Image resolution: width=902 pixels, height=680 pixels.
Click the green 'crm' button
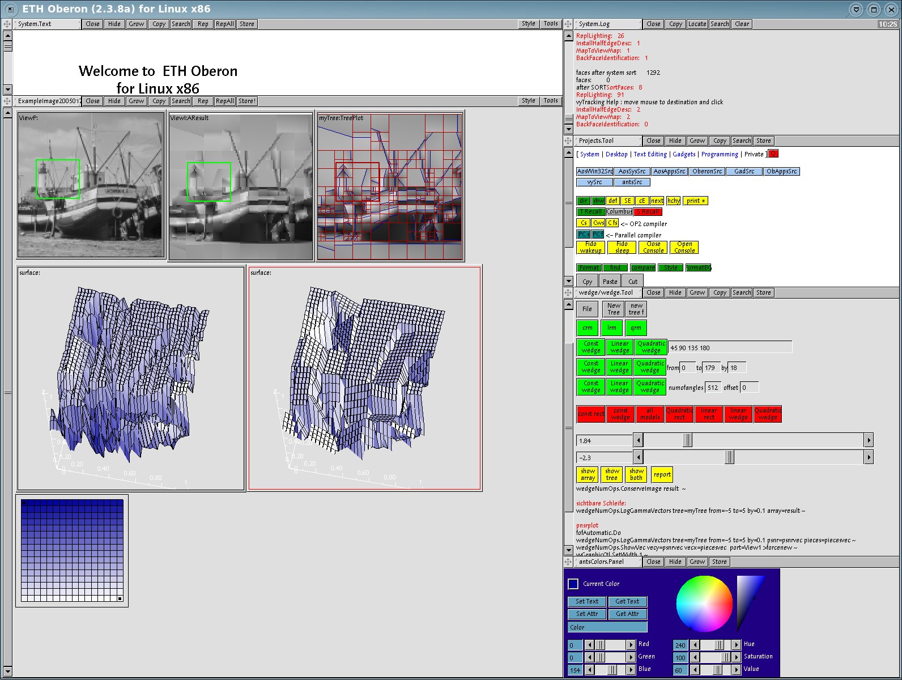[x=588, y=328]
